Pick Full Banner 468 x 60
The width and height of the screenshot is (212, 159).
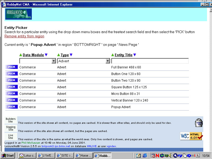(11, 67)
